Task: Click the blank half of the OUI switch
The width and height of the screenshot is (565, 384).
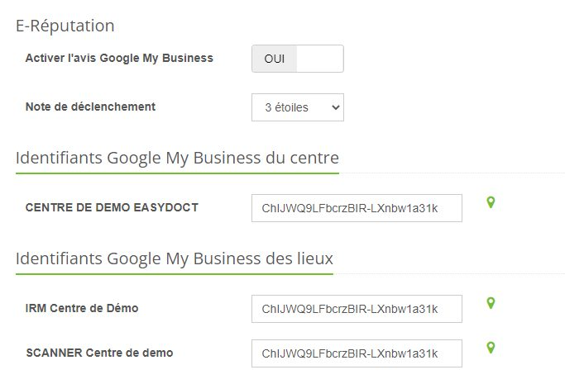Action: [x=319, y=59]
